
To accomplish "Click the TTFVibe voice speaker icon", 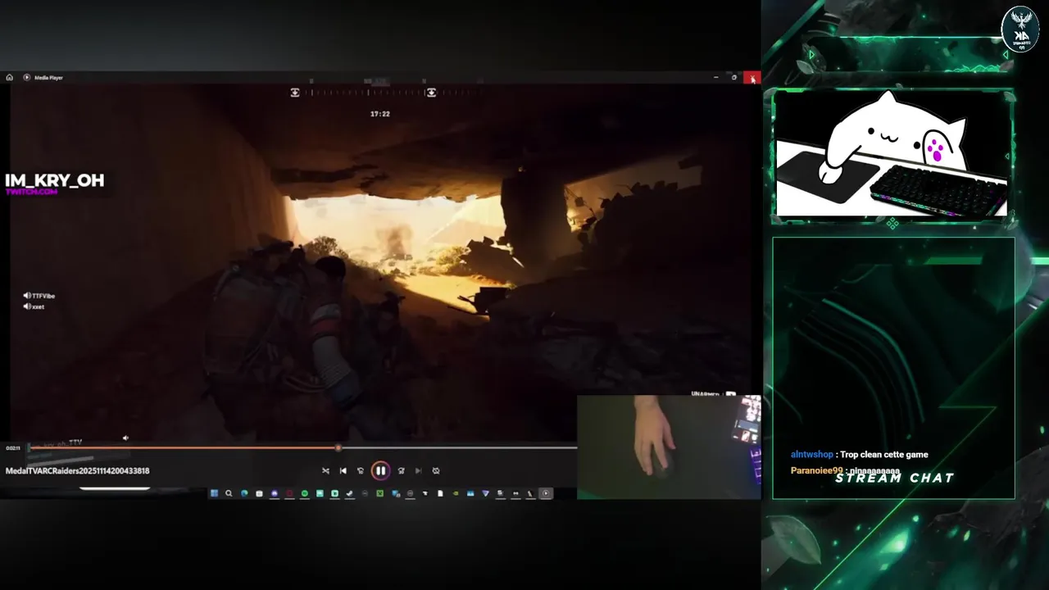I will (27, 296).
